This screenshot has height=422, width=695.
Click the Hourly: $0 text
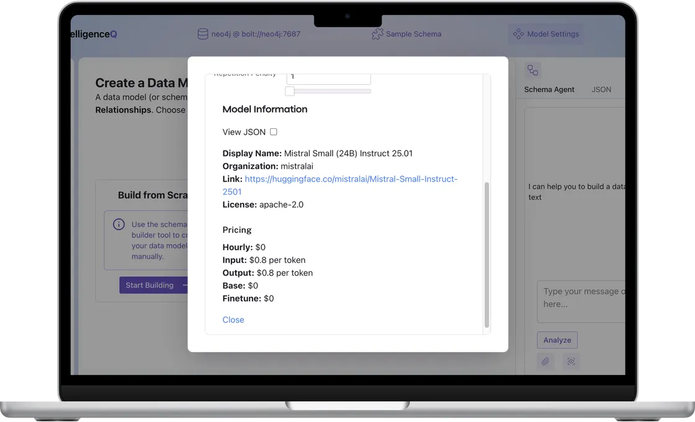coord(244,247)
